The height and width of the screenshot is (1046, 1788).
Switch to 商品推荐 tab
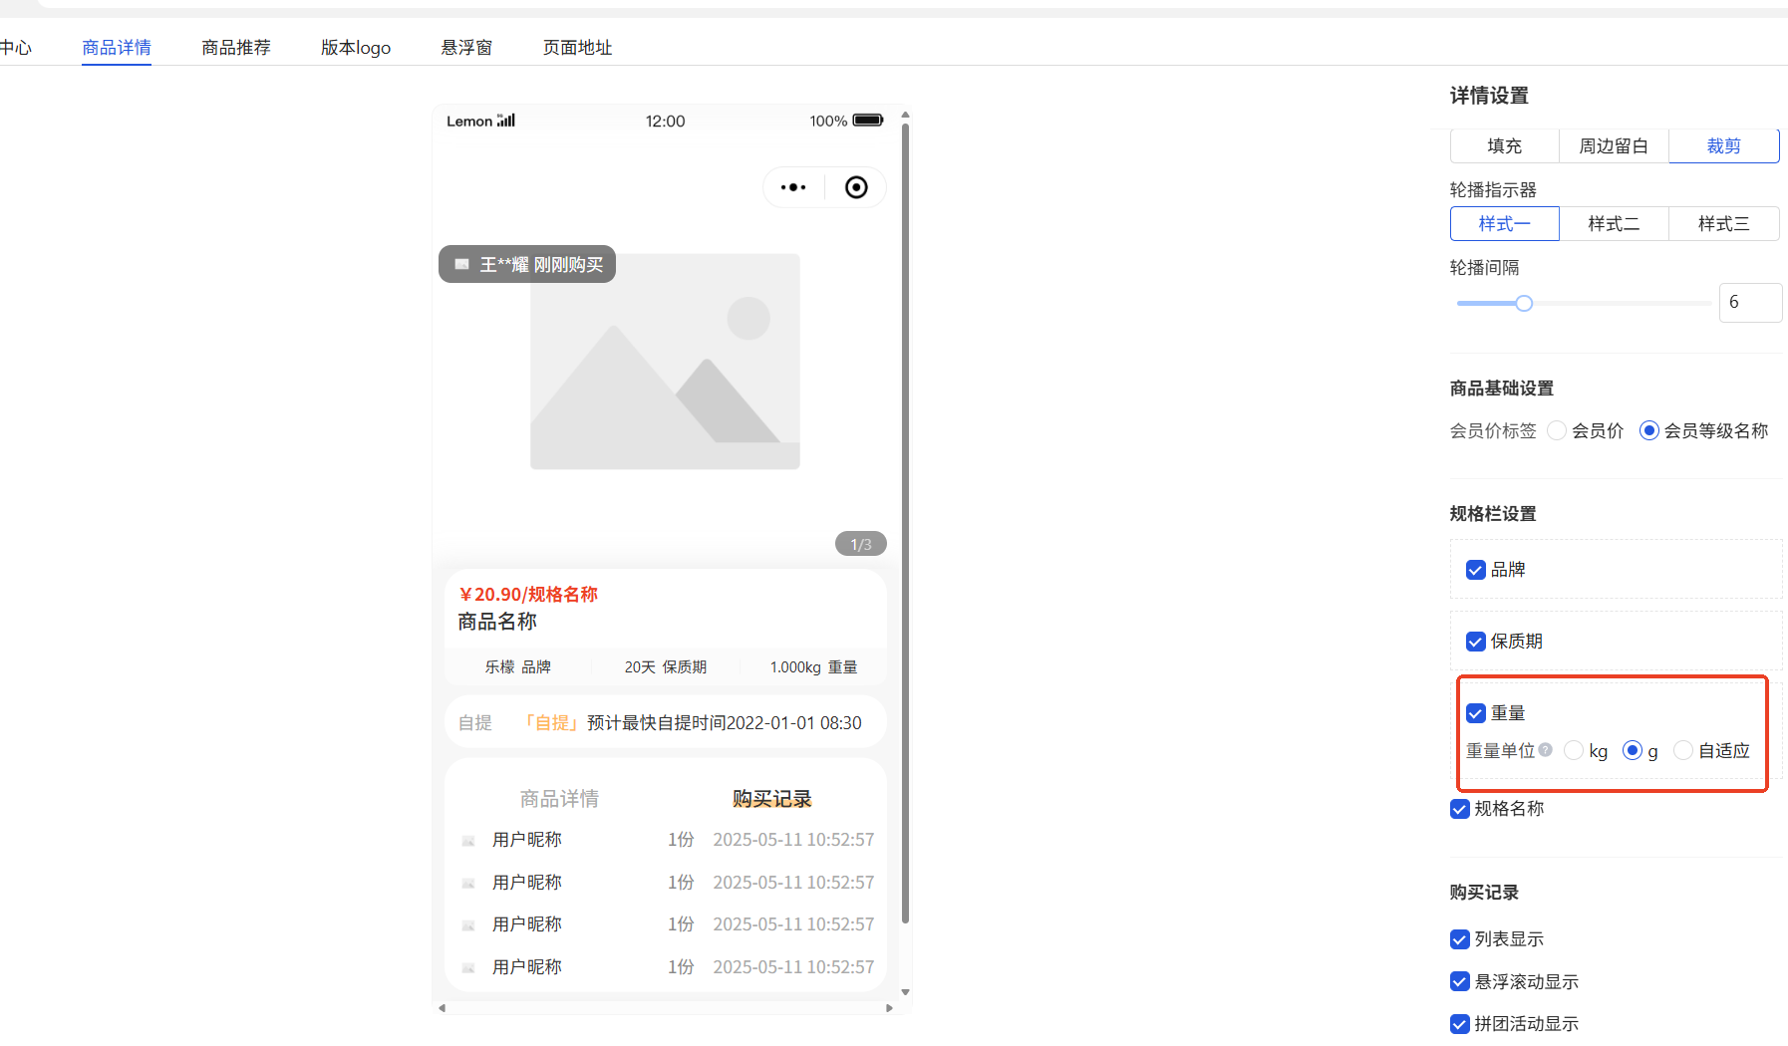(x=236, y=47)
